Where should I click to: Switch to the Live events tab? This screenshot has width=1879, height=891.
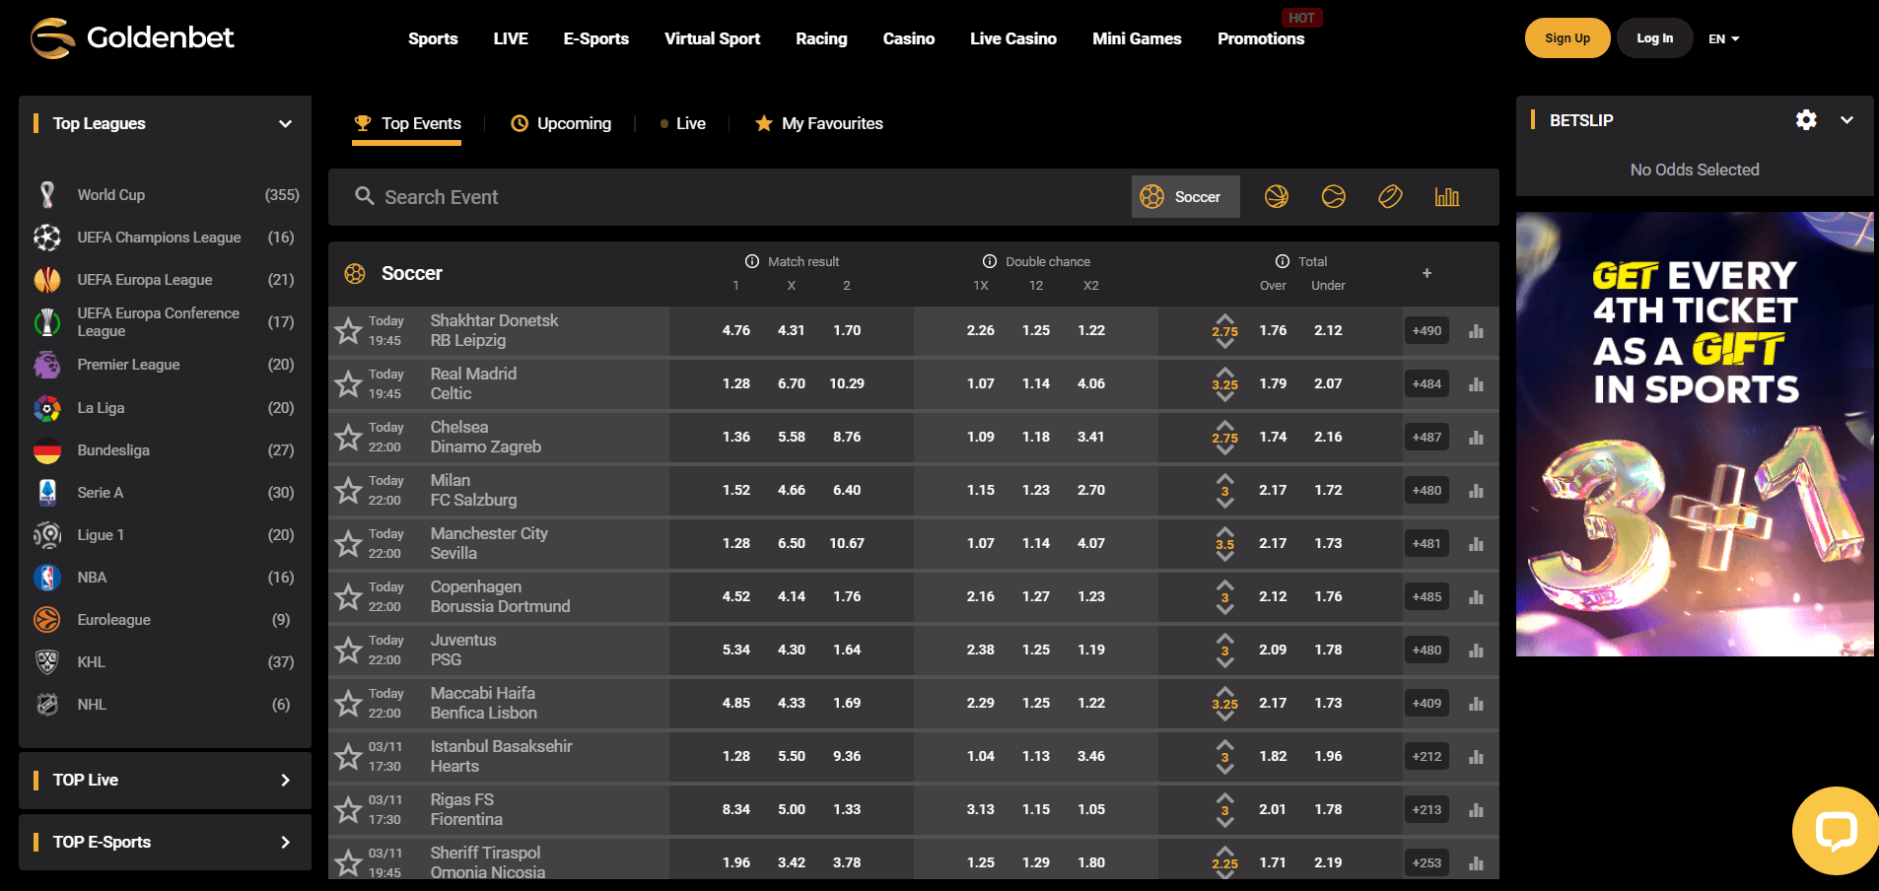[x=683, y=123]
